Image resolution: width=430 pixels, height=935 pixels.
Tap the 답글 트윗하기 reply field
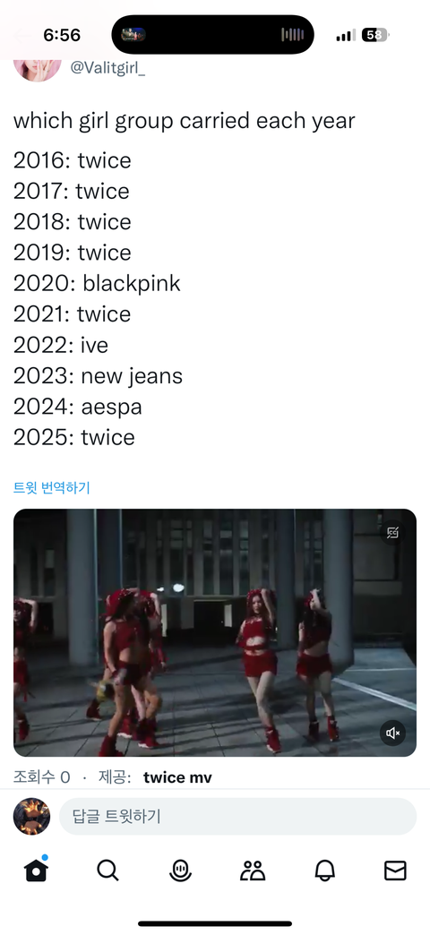tap(237, 817)
